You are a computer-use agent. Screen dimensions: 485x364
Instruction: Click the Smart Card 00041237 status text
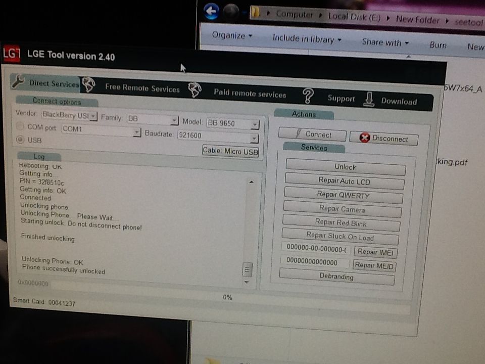pyautogui.click(x=44, y=301)
